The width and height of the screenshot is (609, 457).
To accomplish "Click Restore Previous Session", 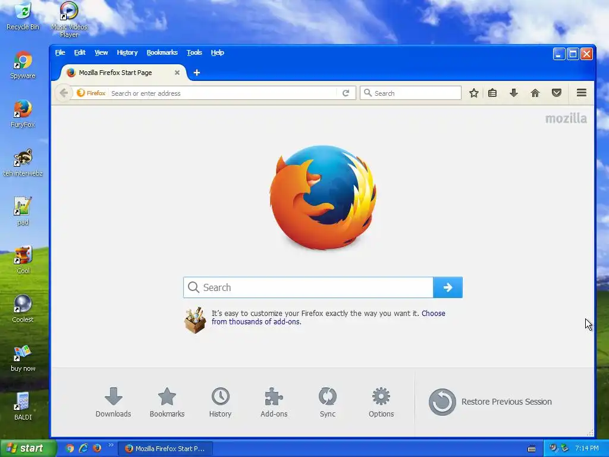I will tap(490, 402).
